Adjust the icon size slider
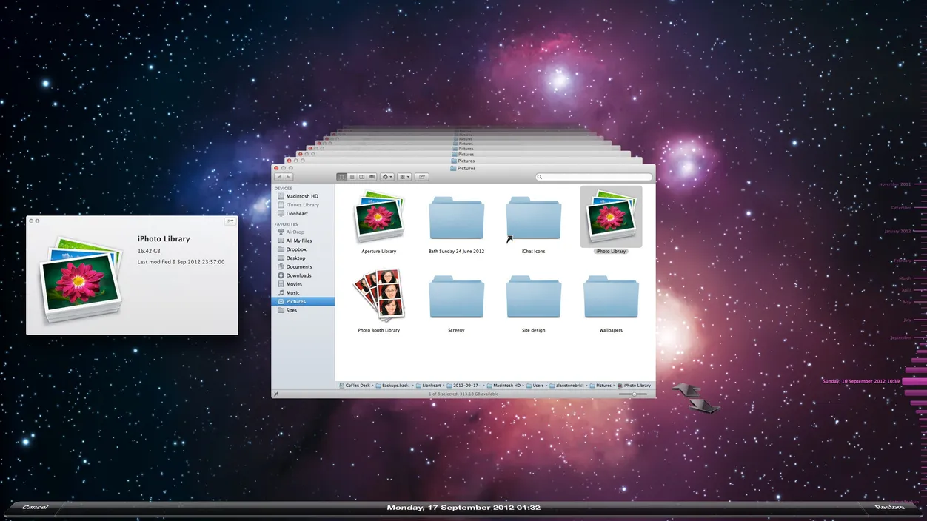Image resolution: width=927 pixels, height=521 pixels. [x=634, y=394]
